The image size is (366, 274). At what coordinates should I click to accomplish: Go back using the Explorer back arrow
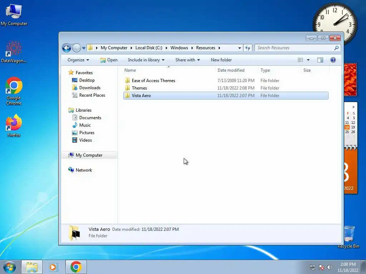(66, 48)
